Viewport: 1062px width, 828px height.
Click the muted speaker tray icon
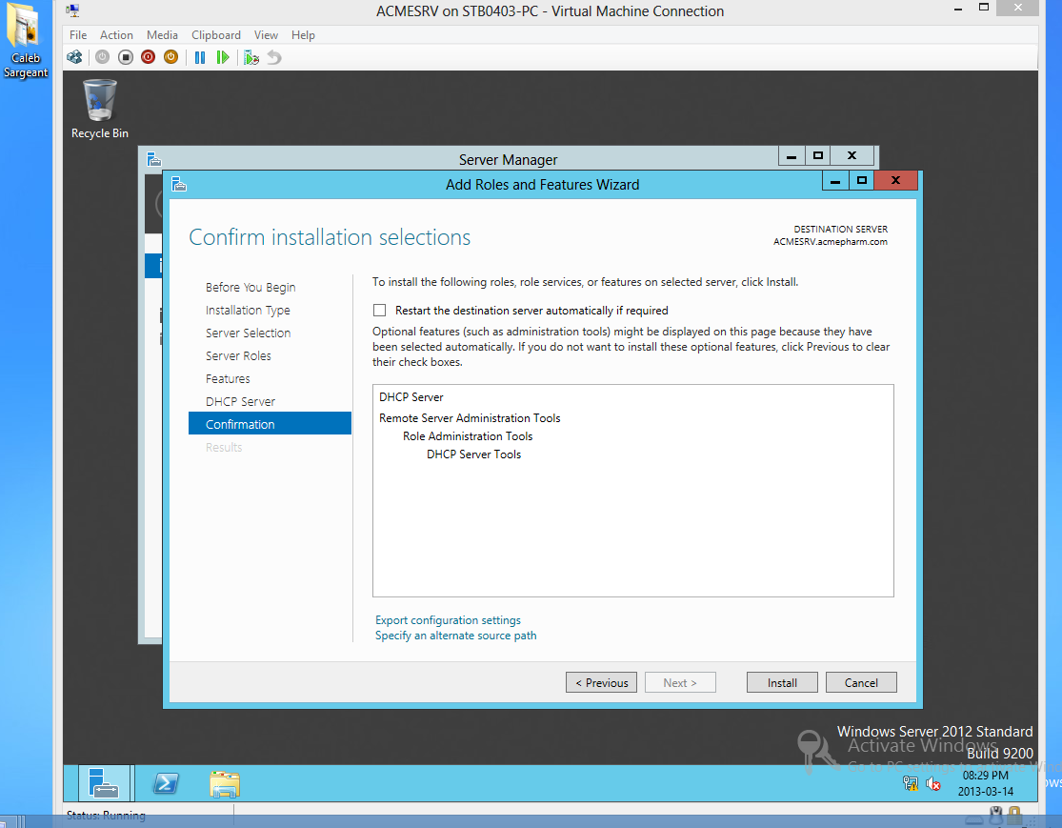tap(933, 784)
